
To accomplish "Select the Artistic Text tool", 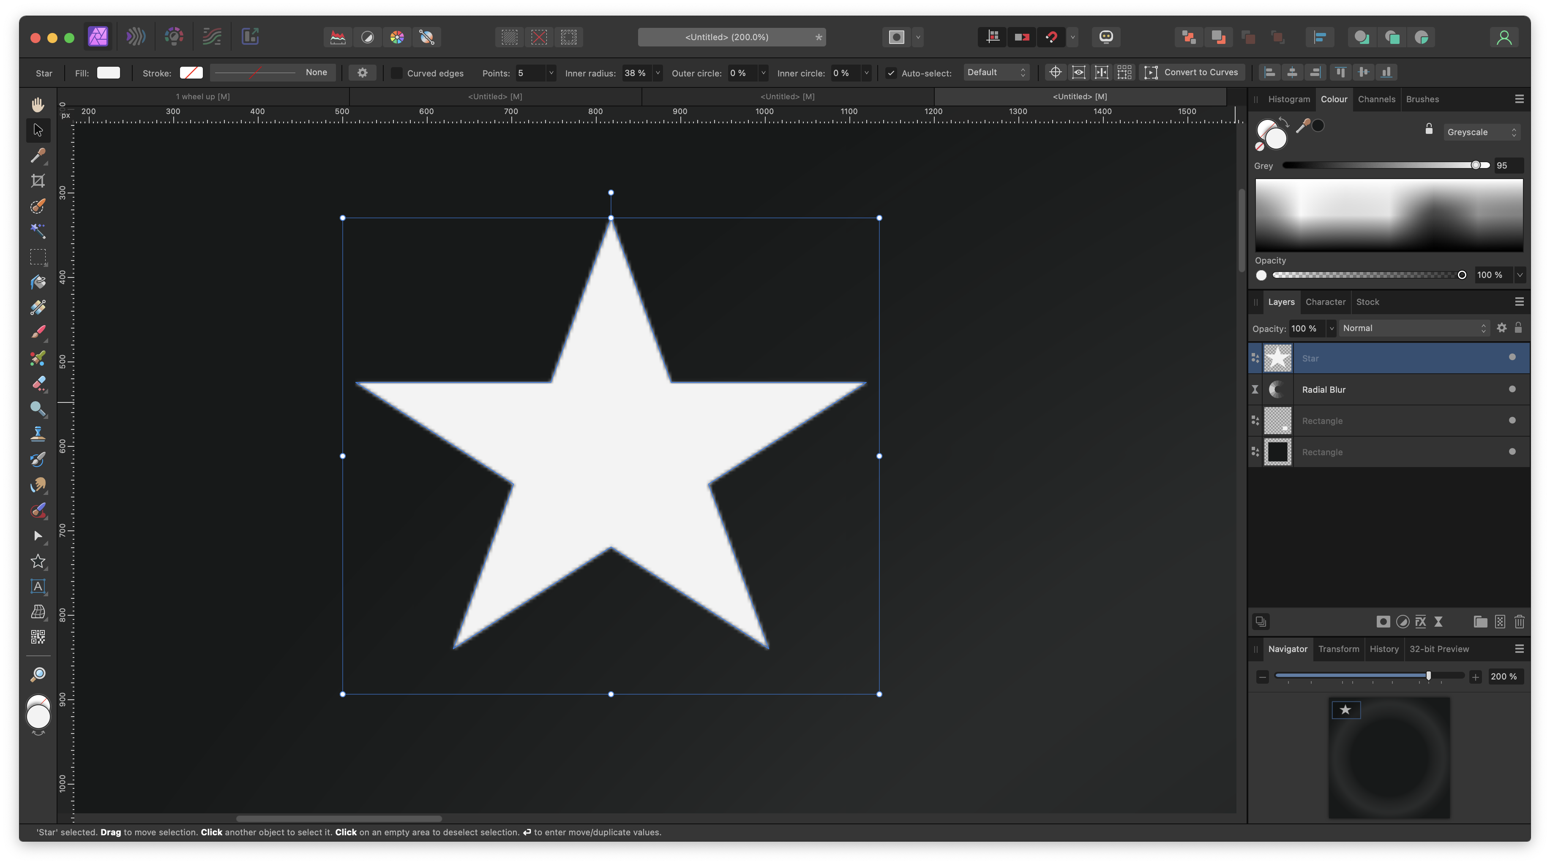I will 38,586.
